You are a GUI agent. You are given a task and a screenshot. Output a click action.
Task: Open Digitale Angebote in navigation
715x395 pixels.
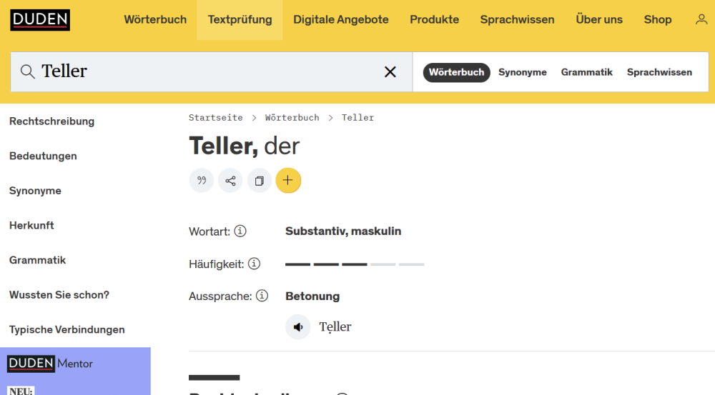341,20
